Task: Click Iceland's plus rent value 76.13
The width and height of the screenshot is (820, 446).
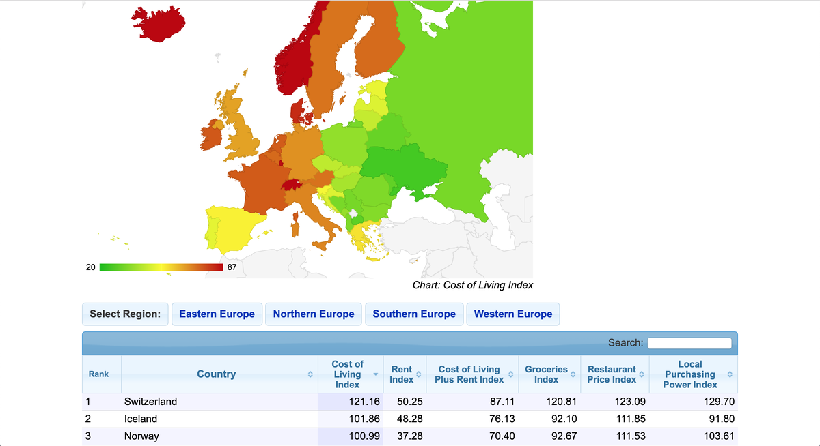Action: click(502, 419)
